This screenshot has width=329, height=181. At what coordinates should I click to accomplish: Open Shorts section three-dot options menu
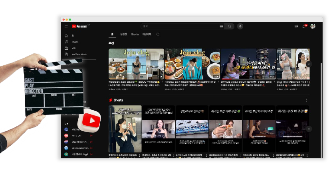tap(307, 100)
